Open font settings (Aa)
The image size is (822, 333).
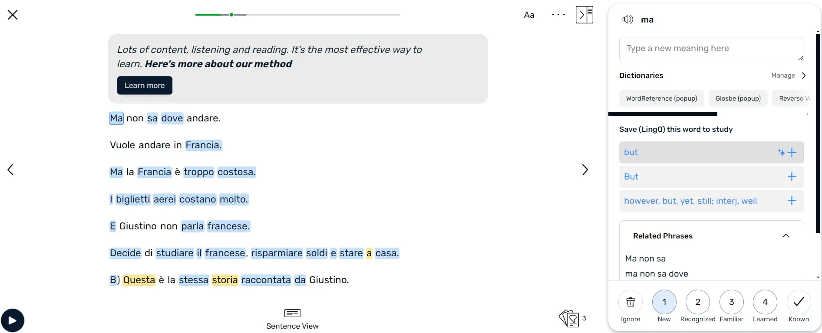click(x=529, y=15)
